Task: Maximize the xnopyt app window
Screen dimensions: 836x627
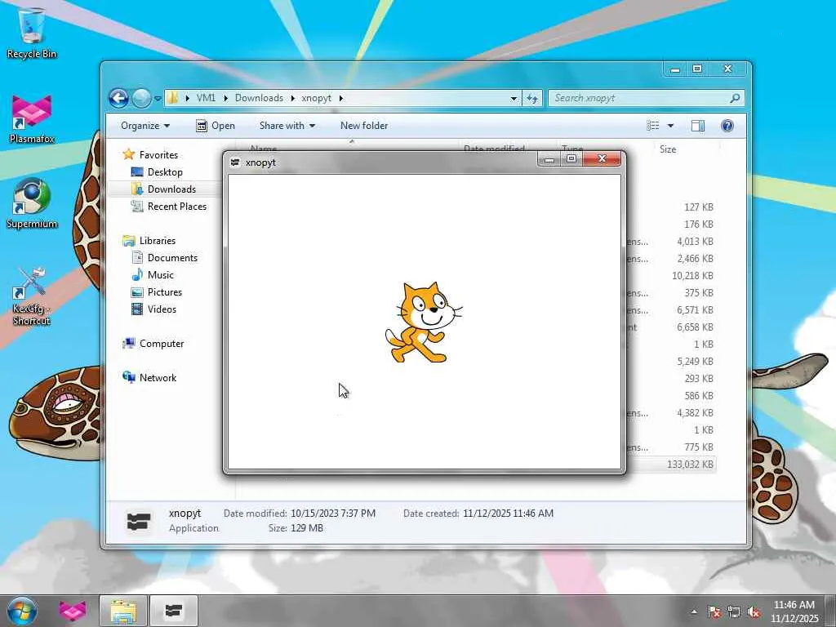Action: [x=571, y=159]
